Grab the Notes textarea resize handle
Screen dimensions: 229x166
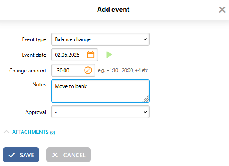[x=146, y=99]
